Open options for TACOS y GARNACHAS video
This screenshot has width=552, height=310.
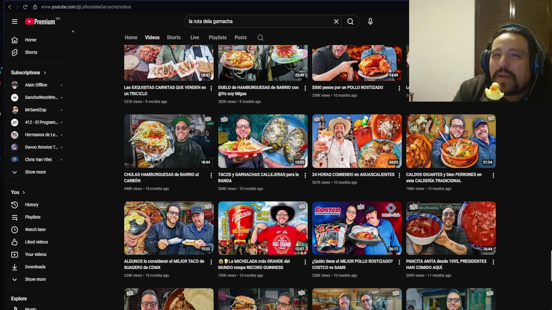click(305, 175)
